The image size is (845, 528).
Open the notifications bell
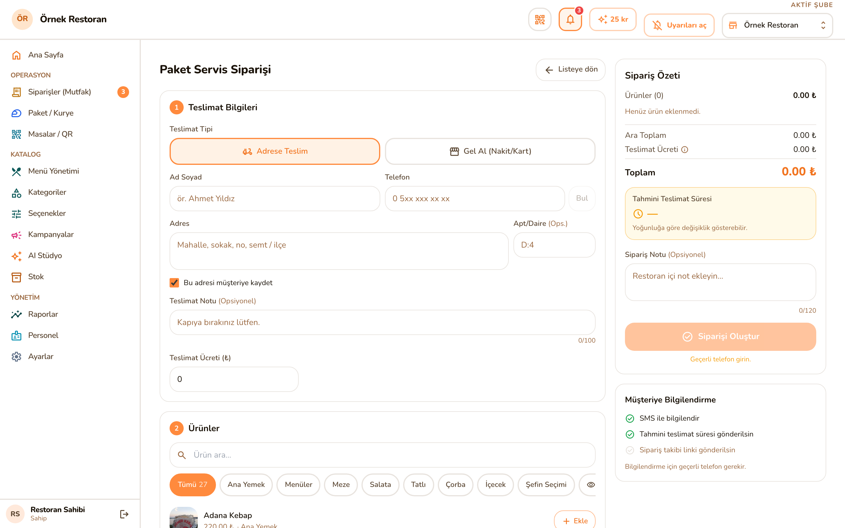(x=570, y=19)
